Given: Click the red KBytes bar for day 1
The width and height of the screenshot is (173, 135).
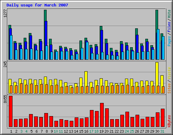Looking at the screenshot, I should 11,111.
